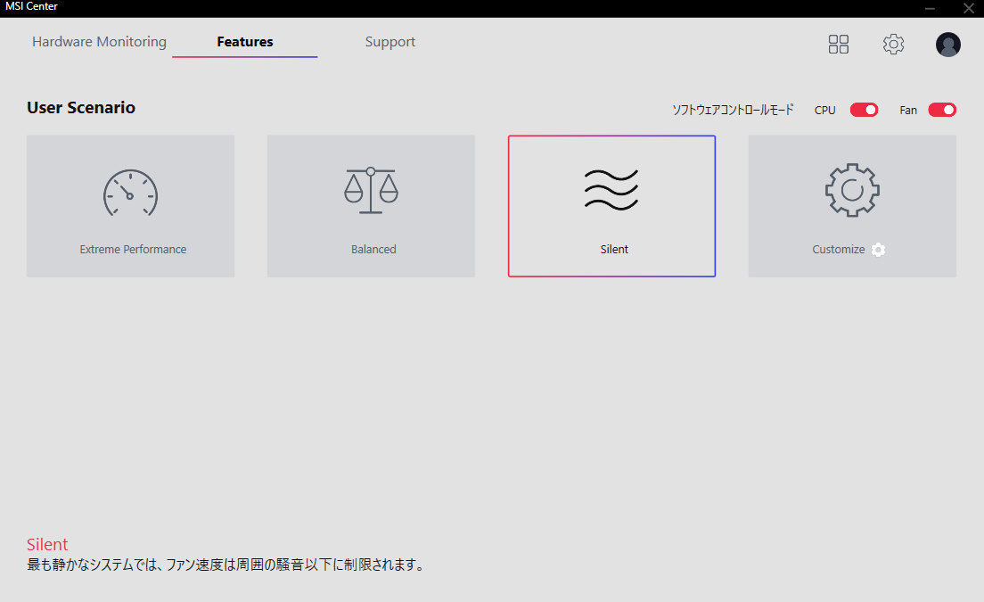984x602 pixels.
Task: Click the Balanced scales icon
Action: coord(371,189)
